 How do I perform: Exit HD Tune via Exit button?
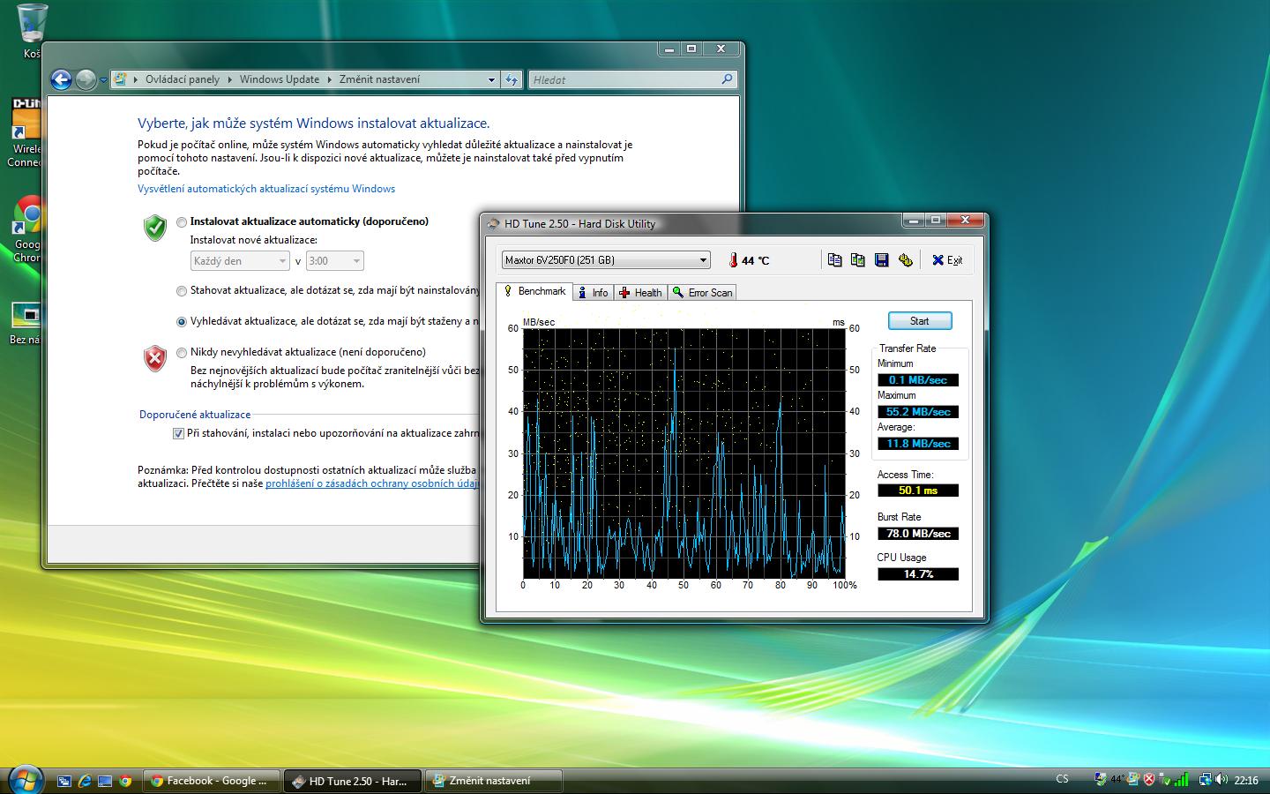point(947,260)
